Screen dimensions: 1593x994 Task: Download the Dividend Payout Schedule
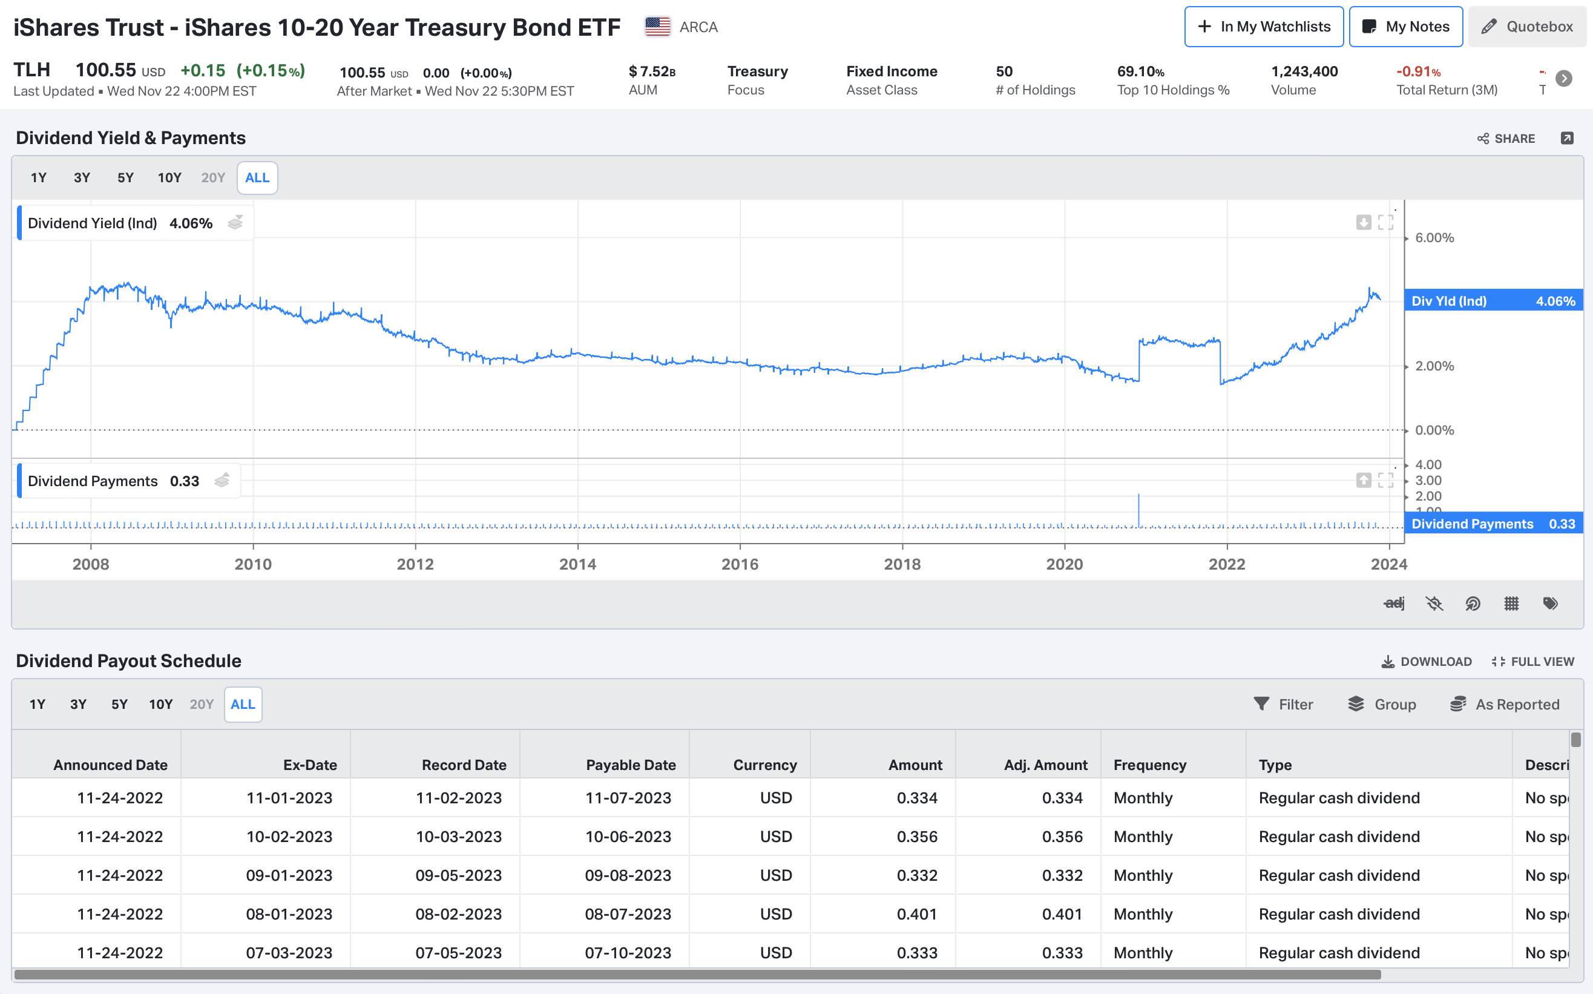click(x=1426, y=661)
